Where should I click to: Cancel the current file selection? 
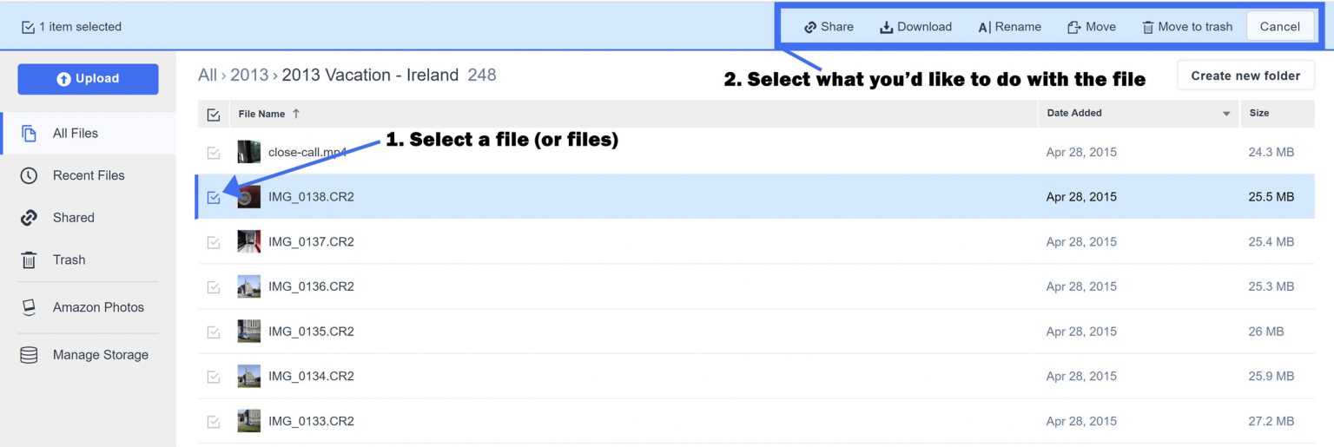pyautogui.click(x=1279, y=27)
